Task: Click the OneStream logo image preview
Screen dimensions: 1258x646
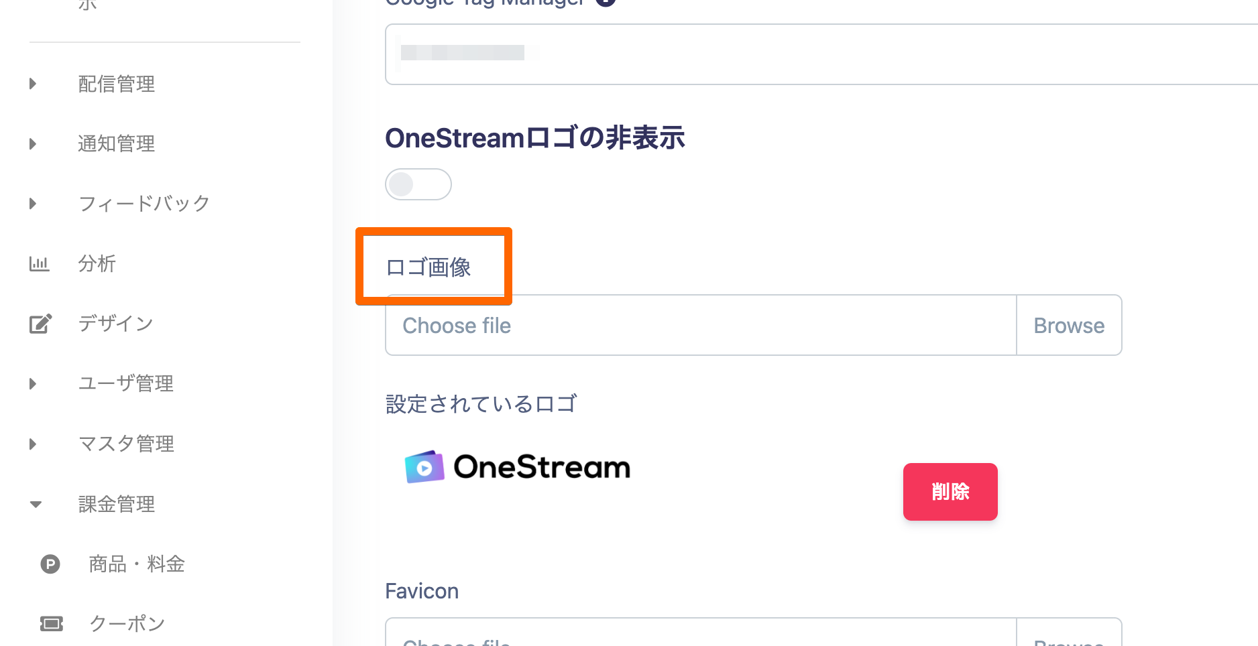Action: (518, 467)
